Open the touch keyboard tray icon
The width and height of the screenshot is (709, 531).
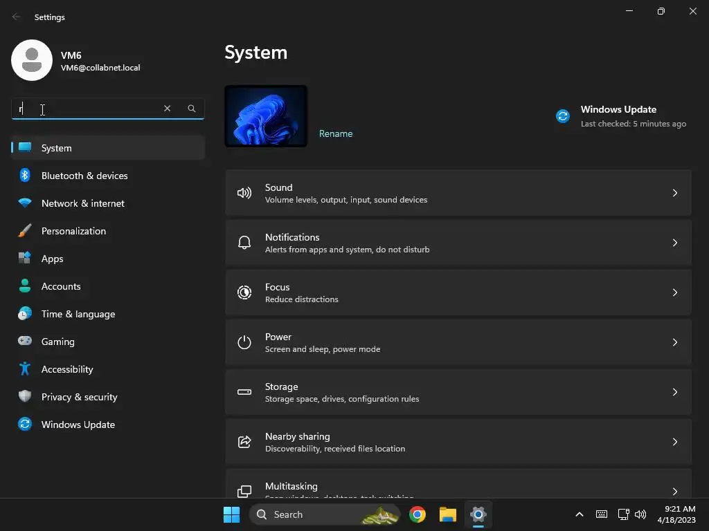(602, 514)
